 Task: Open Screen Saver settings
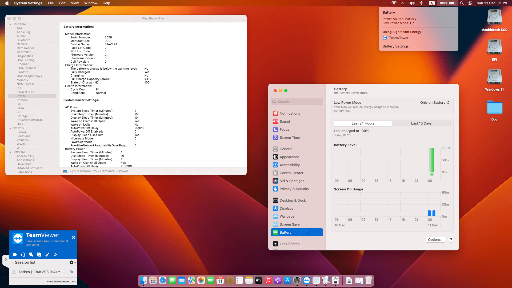click(297, 224)
